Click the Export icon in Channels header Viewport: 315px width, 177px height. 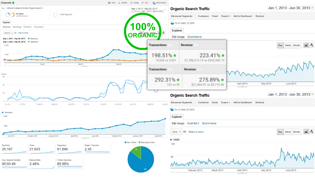tap(119, 3)
